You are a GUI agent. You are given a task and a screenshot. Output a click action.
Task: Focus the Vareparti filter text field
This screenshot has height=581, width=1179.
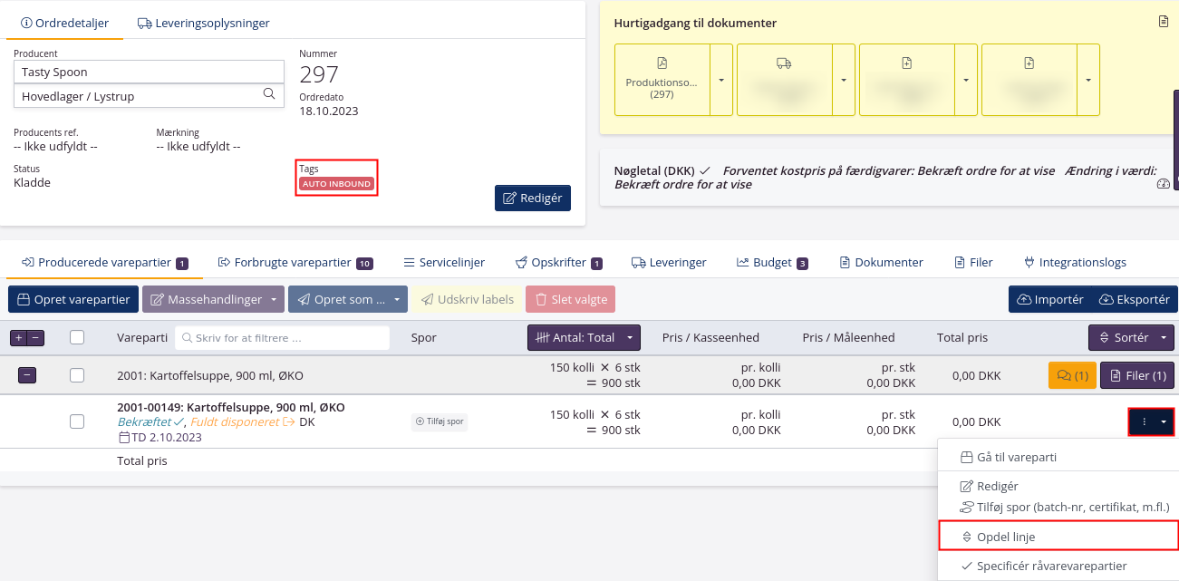[282, 337]
